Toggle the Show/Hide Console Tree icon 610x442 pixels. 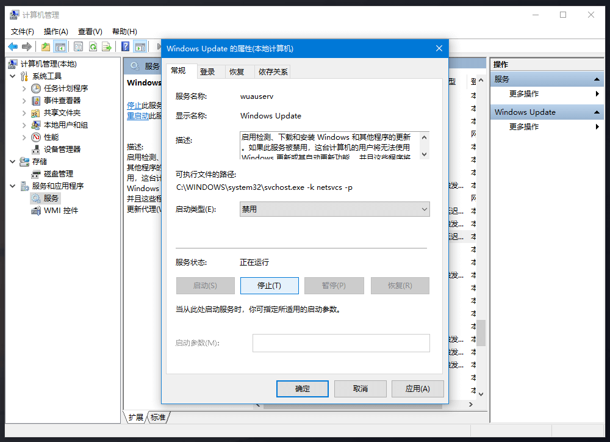60,47
